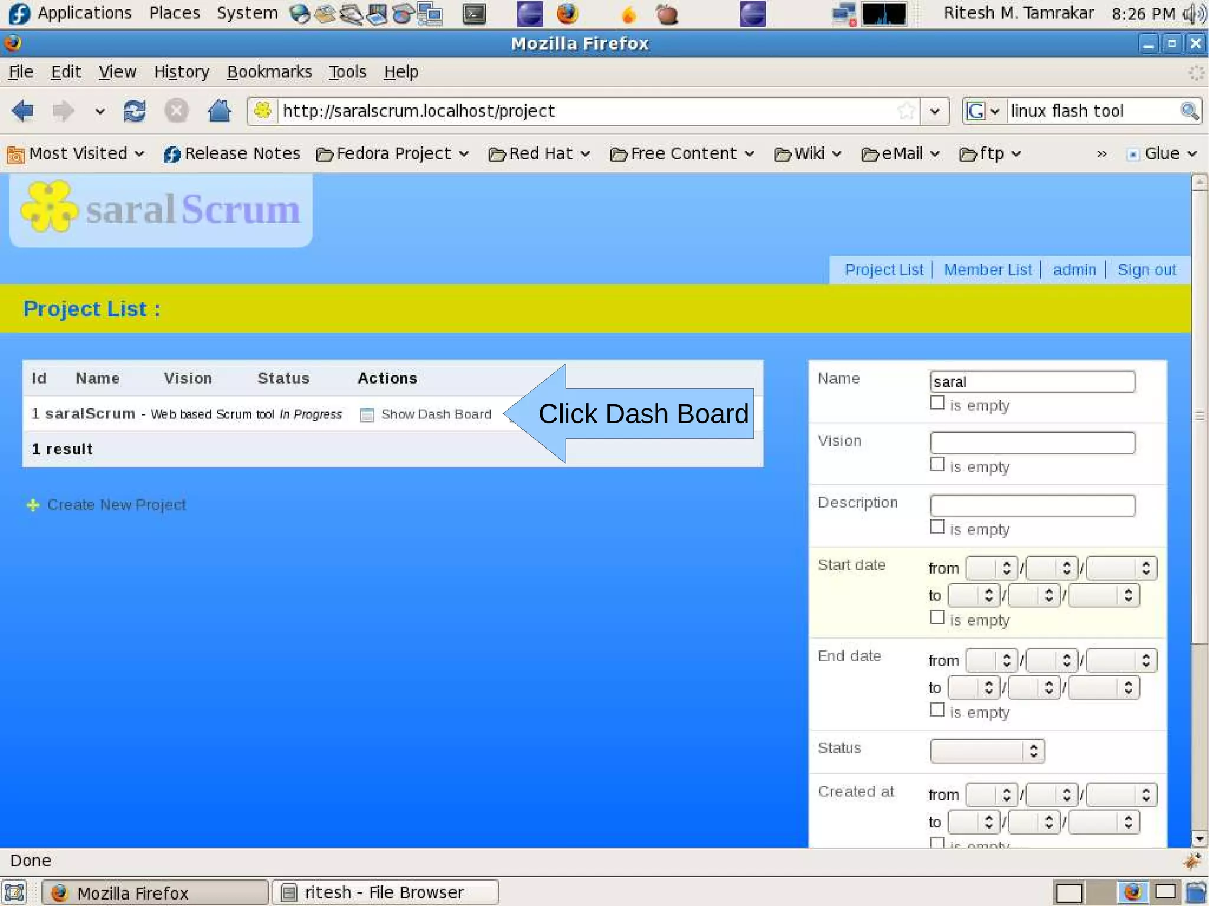Click the system monitor graph applet
The height and width of the screenshot is (906, 1209).
point(884,14)
